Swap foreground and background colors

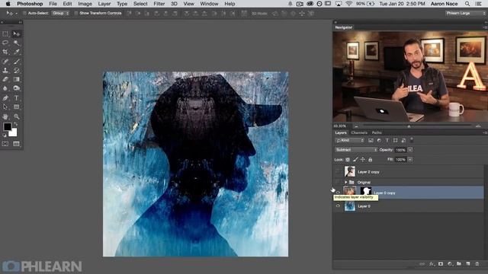(15, 124)
